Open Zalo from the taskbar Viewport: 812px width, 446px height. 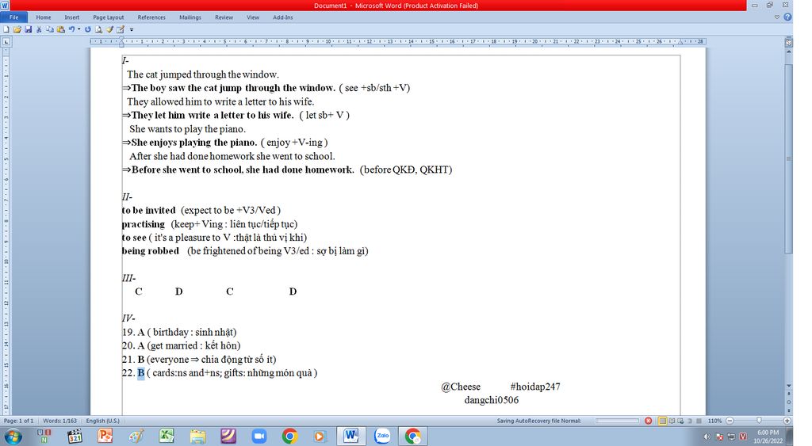383,436
